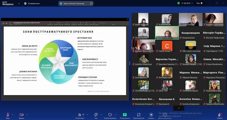Screen dimensions: 227x120
Task: Open more options on Экран share pill
Action: 91,3
